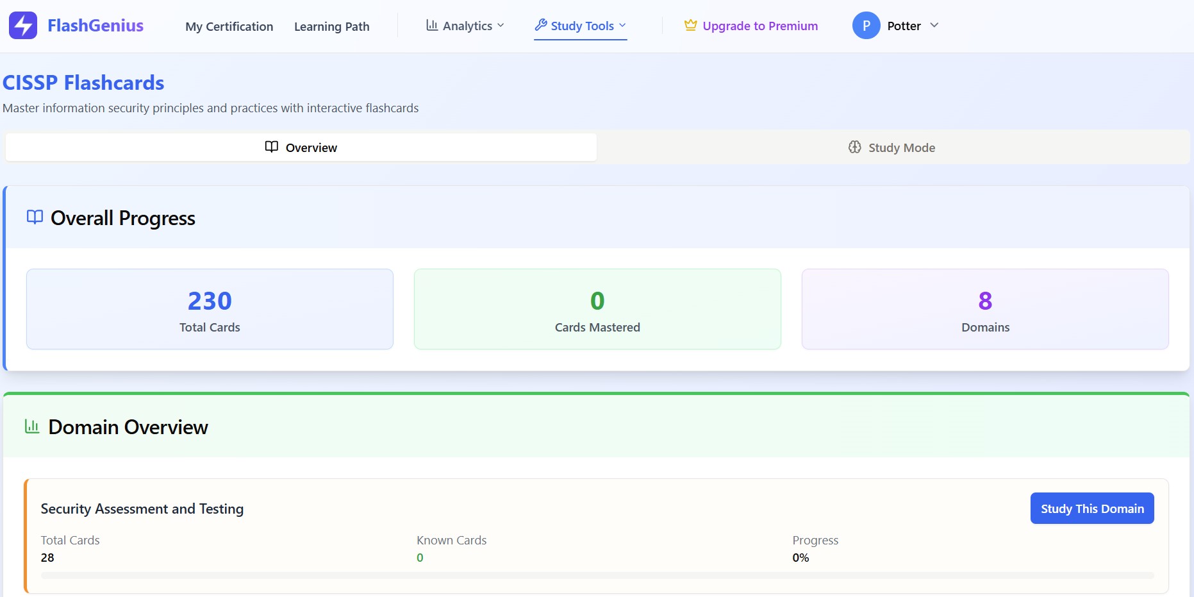The width and height of the screenshot is (1194, 597).
Task: Click the Analytics bar chart icon
Action: 432,26
